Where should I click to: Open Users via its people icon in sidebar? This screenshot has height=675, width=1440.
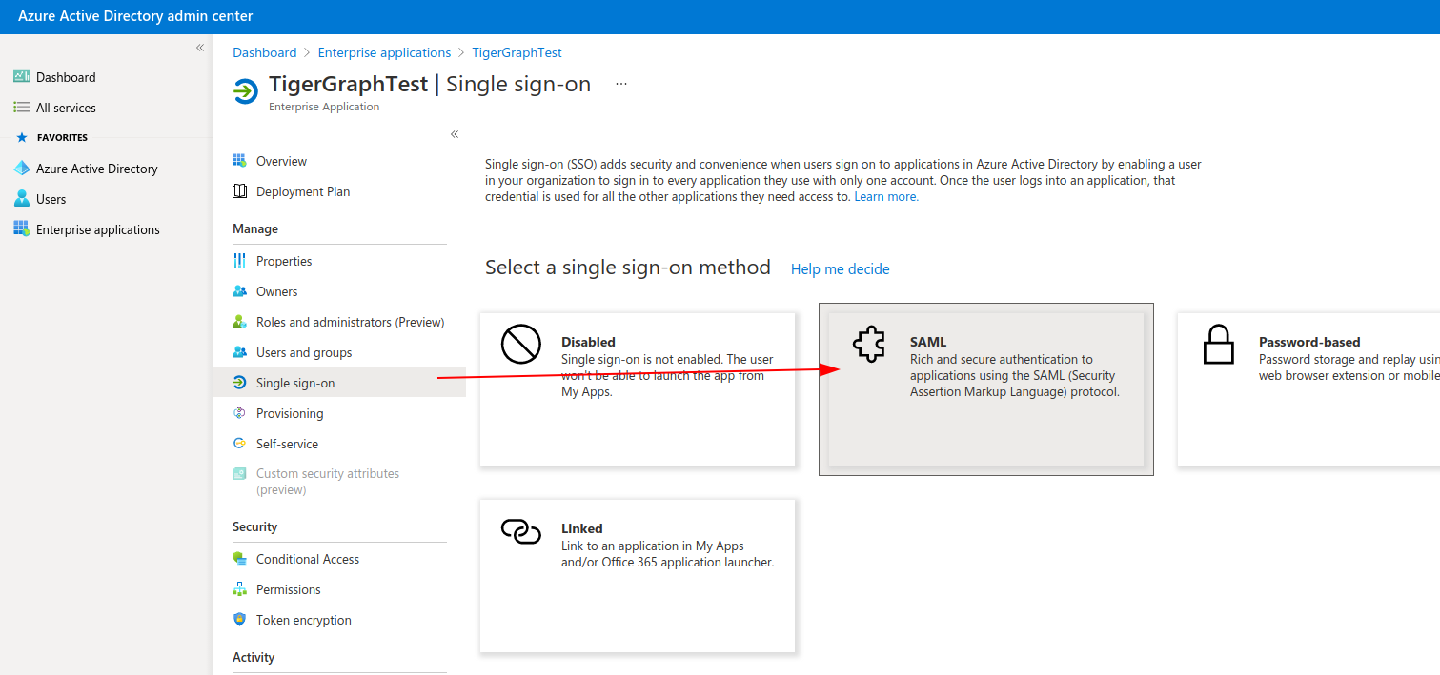click(21, 198)
